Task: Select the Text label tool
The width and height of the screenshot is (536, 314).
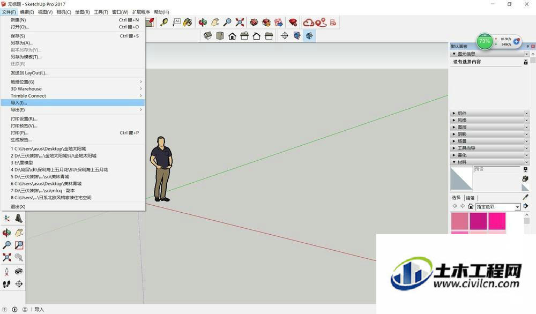Action: click(x=176, y=23)
